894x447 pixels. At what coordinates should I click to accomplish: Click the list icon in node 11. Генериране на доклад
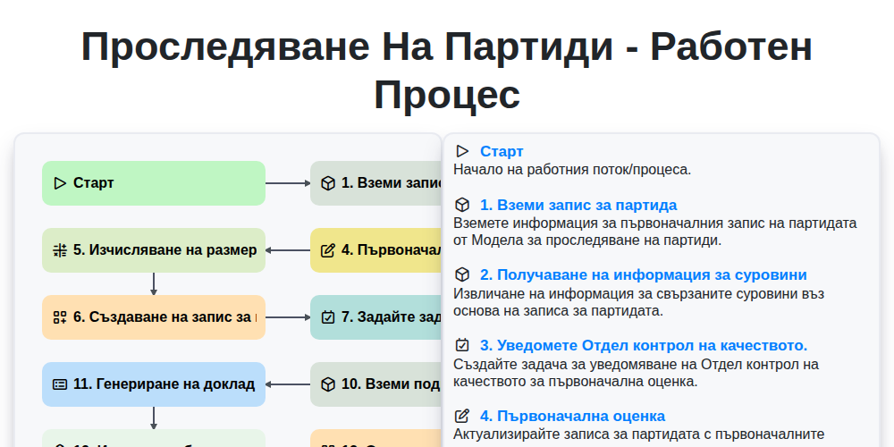click(x=60, y=384)
